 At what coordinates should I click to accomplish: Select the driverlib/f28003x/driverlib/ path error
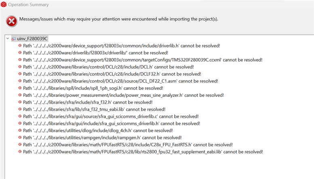click(x=95, y=53)
